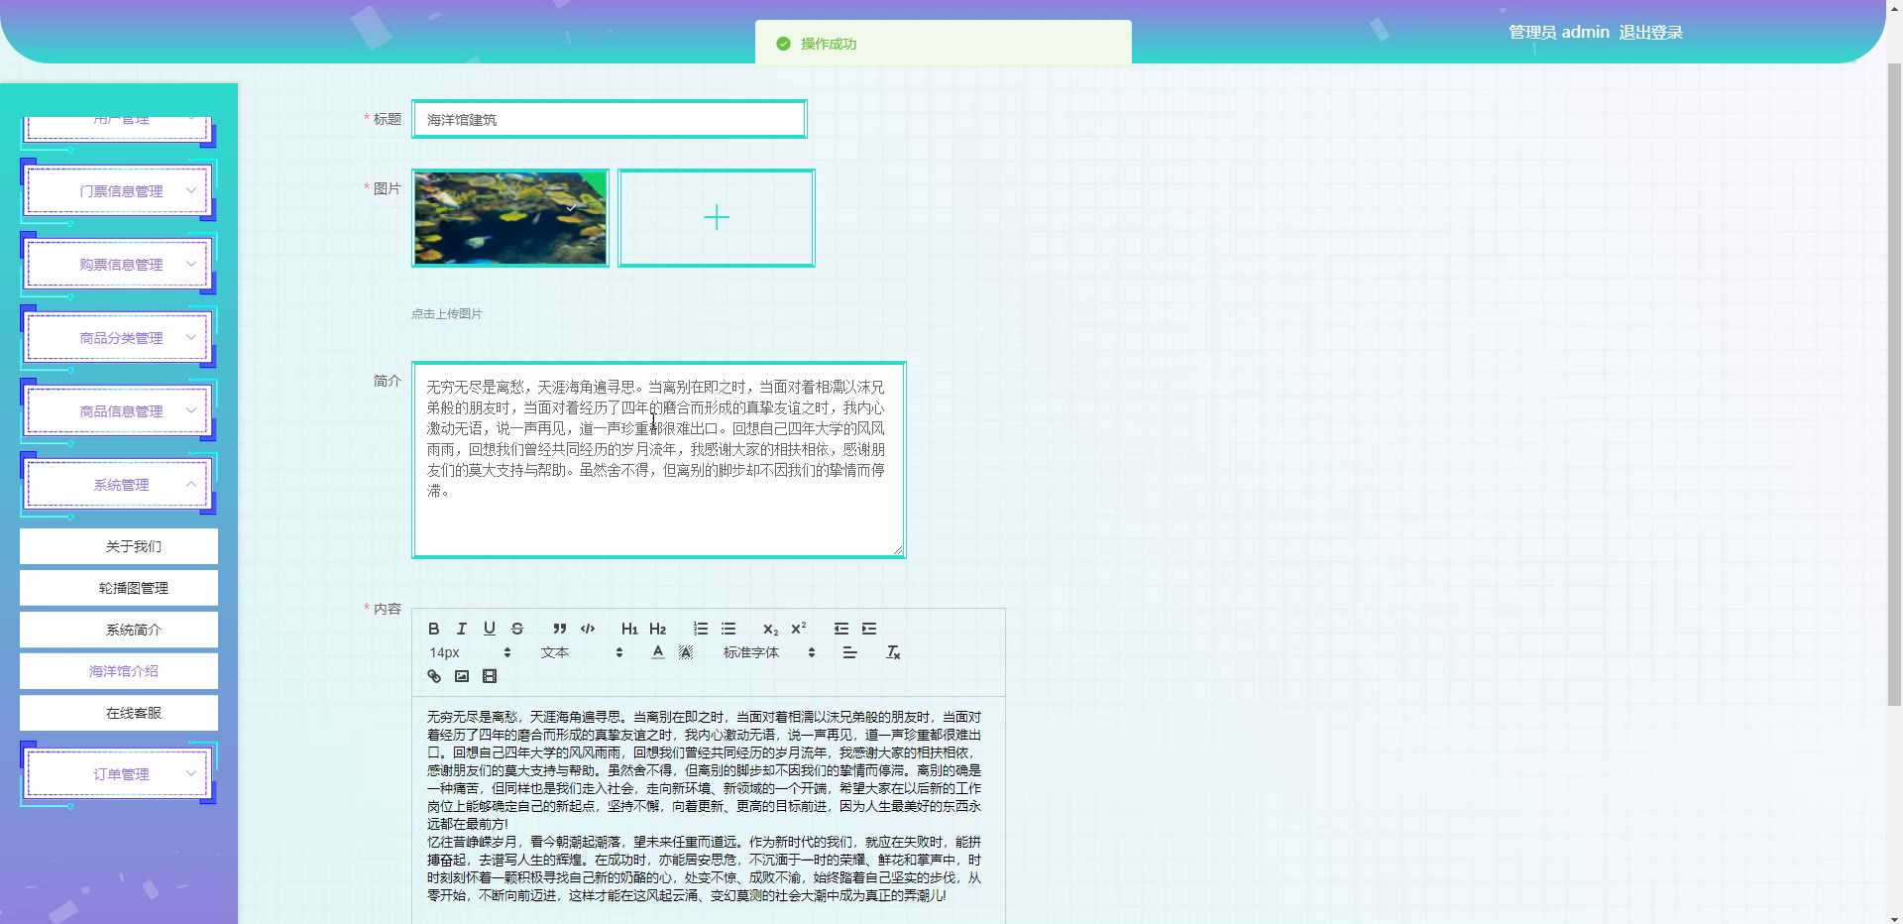Expand the 门票信息管理 sidebar menu
Viewport: 1903px width, 924px height.
[x=119, y=191]
